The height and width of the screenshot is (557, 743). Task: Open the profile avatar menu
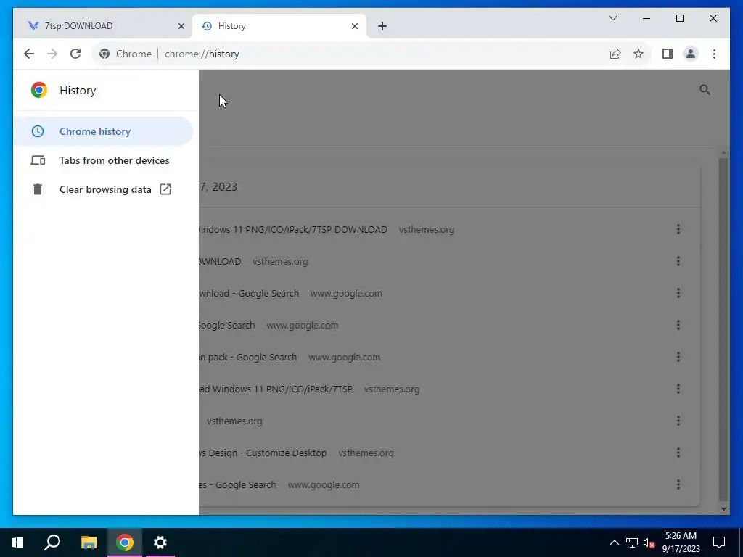[x=691, y=54]
